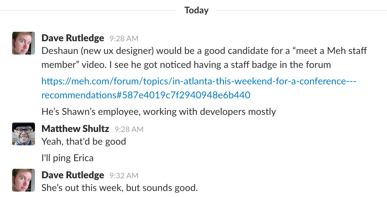Image resolution: width=387 pixels, height=197 pixels.
Task: Open Matthew Shultz's profile picture
Action: click(x=24, y=134)
